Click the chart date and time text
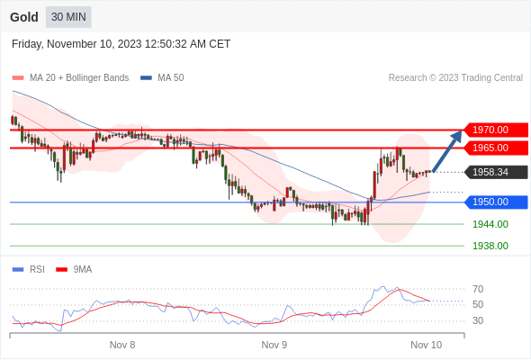 (121, 44)
